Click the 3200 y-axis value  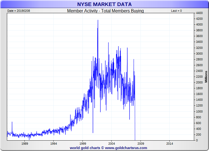199,48
